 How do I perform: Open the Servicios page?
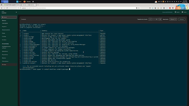pos(4,40)
